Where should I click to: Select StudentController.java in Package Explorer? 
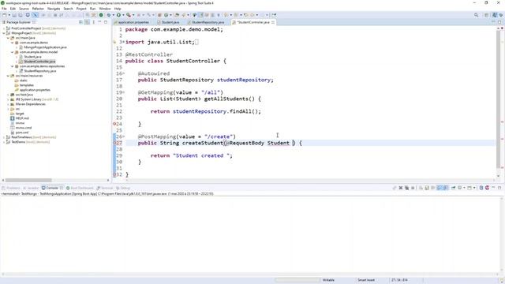point(39,62)
